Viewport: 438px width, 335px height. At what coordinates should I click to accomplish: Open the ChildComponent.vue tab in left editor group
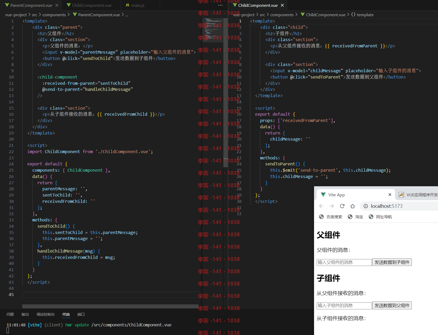[x=92, y=5]
